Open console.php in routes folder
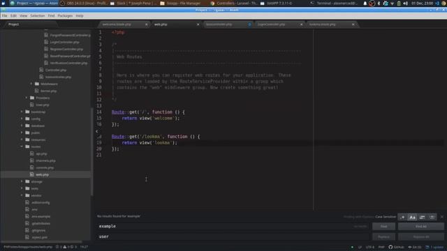 [x=45, y=167]
